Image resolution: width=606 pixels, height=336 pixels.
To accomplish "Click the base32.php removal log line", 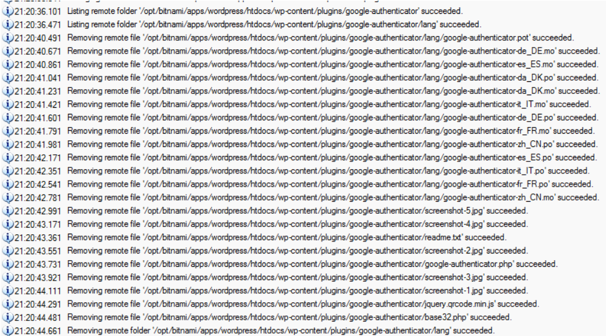I will (x=257, y=317).
